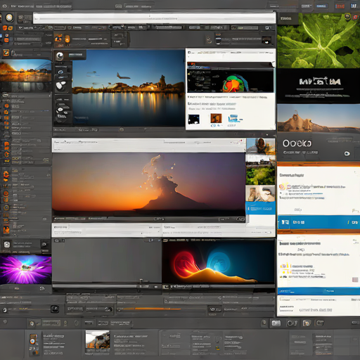360x360 pixels.
Task: Toggle the checkmark box in top toolbar
Action: (70, 27)
